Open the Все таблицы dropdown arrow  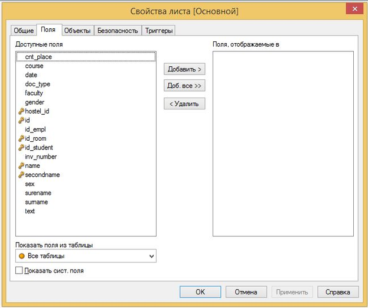(x=152, y=256)
